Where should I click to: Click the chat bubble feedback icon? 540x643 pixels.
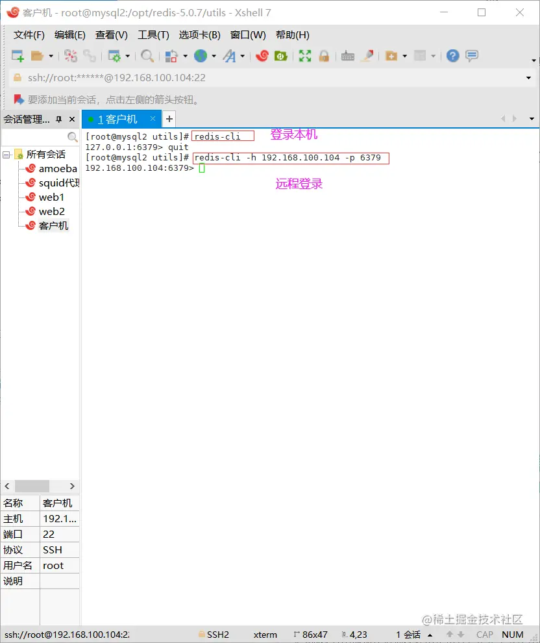click(472, 56)
